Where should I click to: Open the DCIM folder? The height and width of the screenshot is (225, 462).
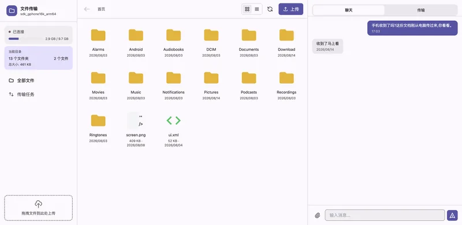click(211, 35)
